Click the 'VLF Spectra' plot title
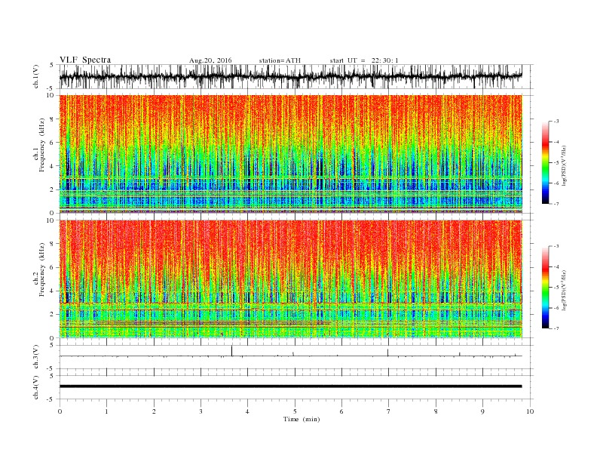The width and height of the screenshot is (597, 462). coord(85,60)
